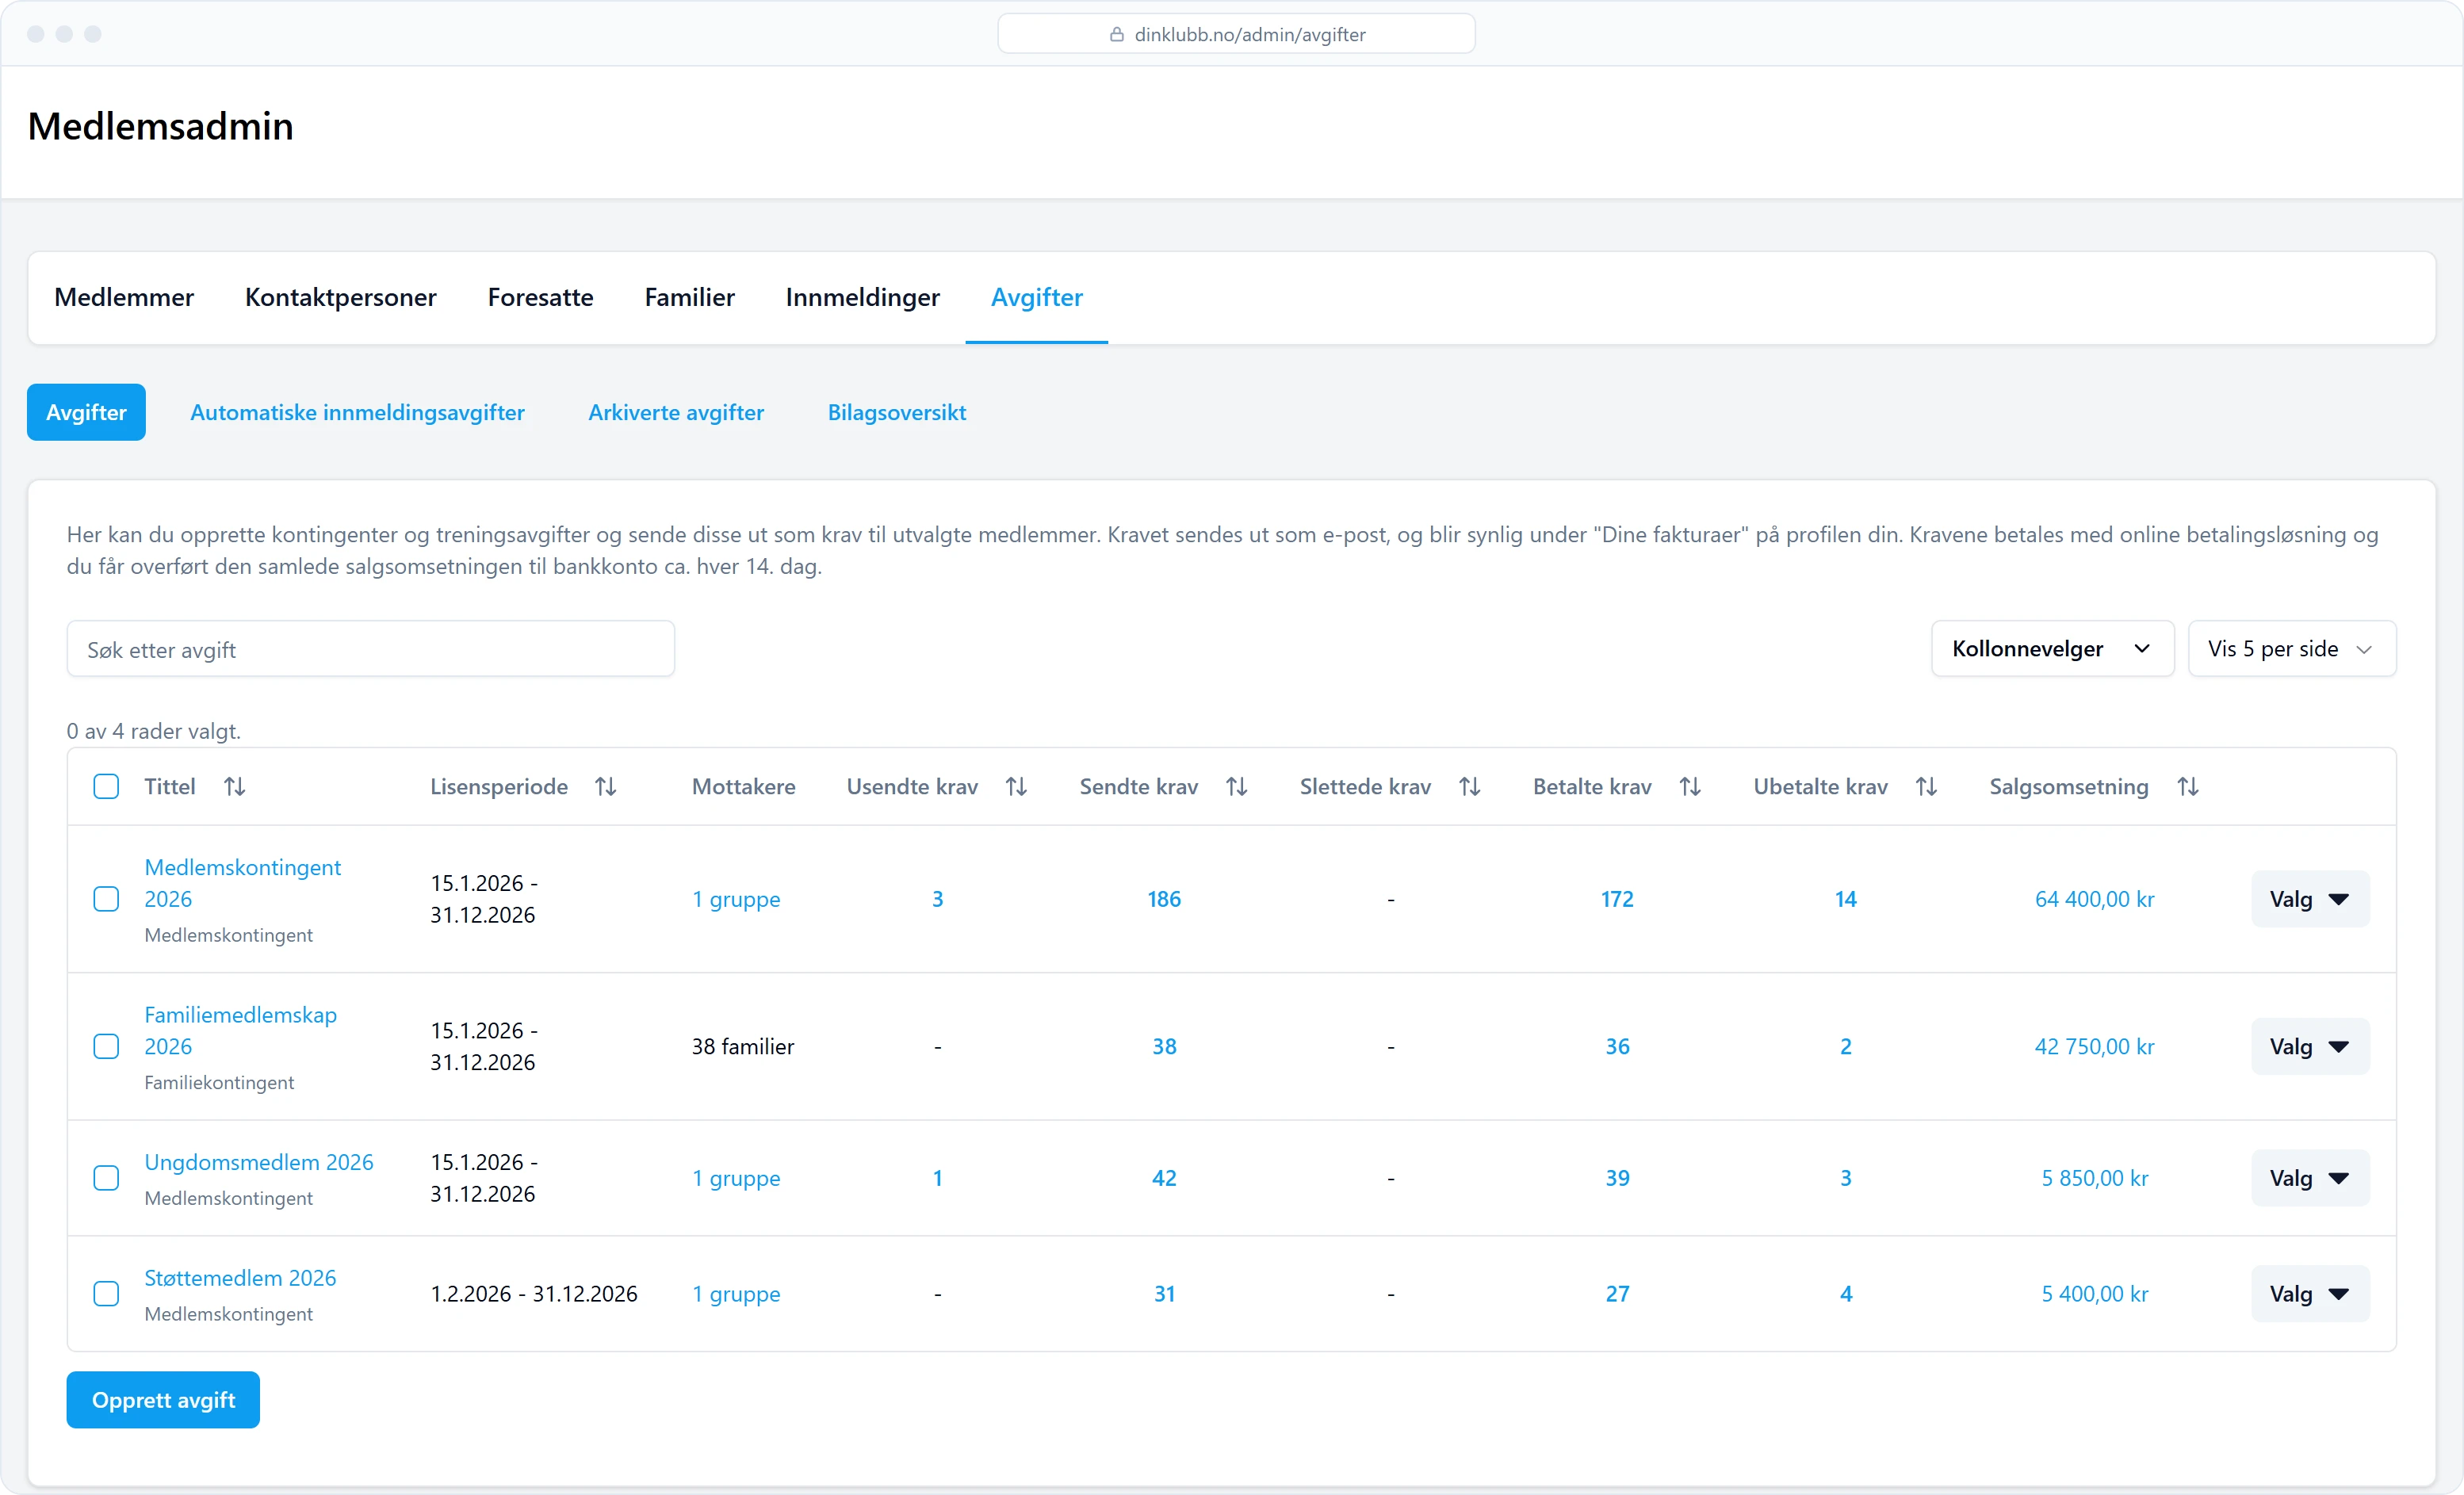This screenshot has height=1495, width=2464.
Task: Click unpaid count 14 for Medlemskontingent
Action: click(x=1846, y=899)
